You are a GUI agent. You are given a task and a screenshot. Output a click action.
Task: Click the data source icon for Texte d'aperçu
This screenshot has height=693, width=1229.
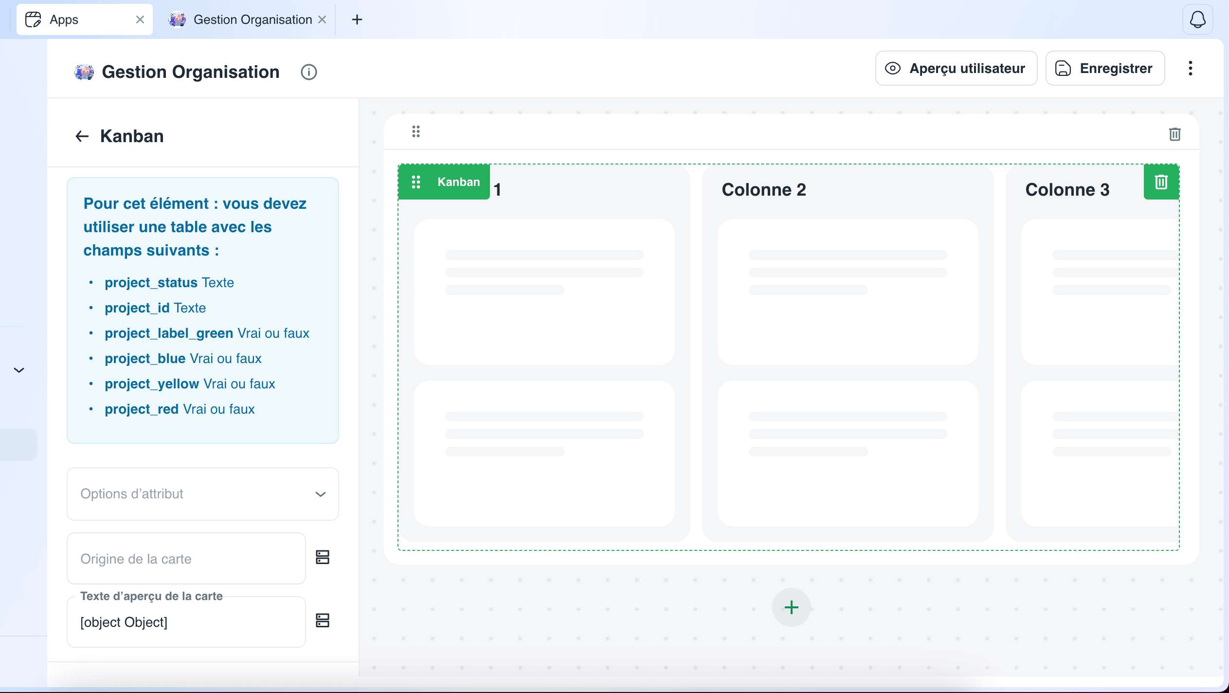point(323,620)
